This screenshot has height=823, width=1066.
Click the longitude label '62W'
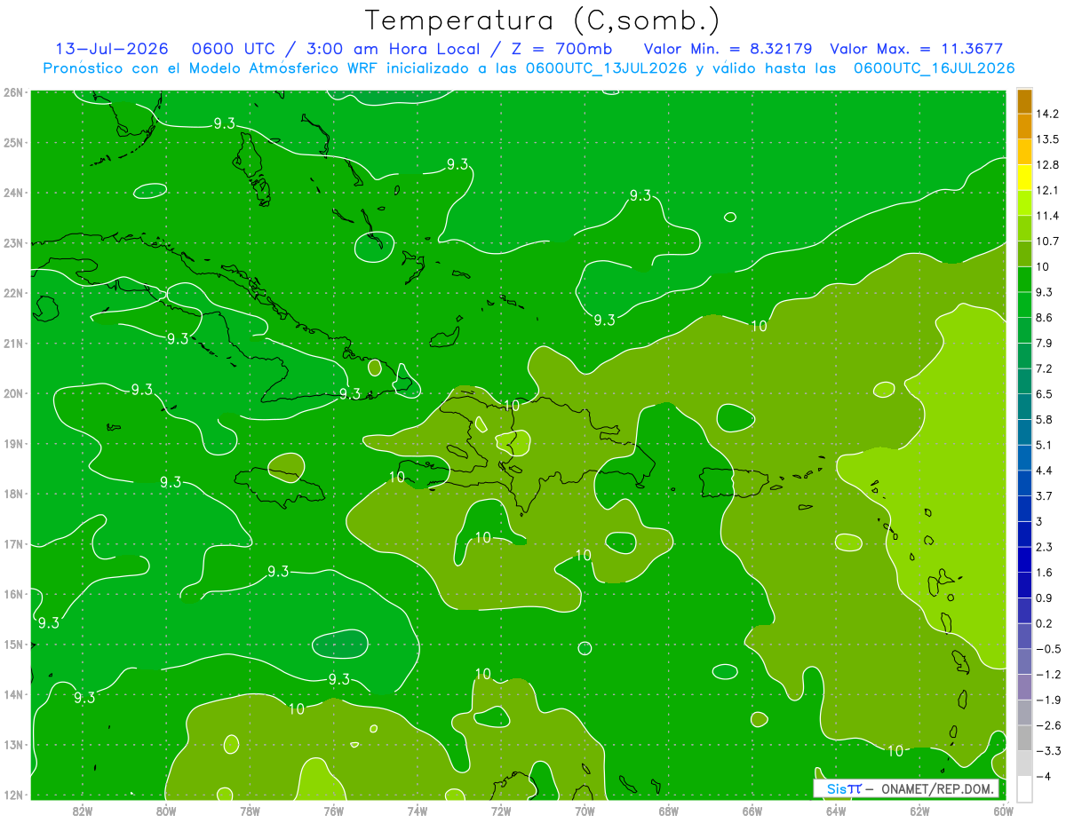[x=919, y=811]
